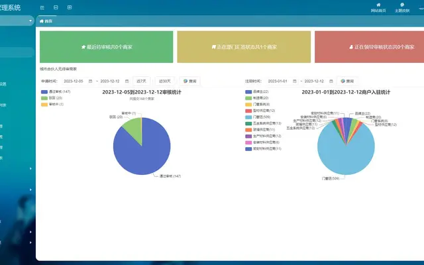Click the expand-all plus box icon in header
The image size is (424, 265).
click(70, 7)
